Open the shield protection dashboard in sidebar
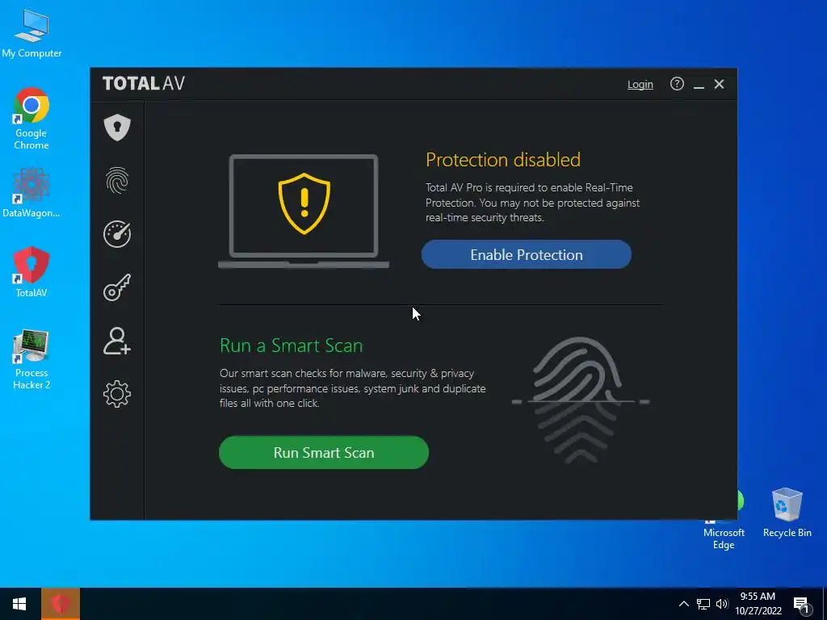The width and height of the screenshot is (827, 620). (117, 127)
